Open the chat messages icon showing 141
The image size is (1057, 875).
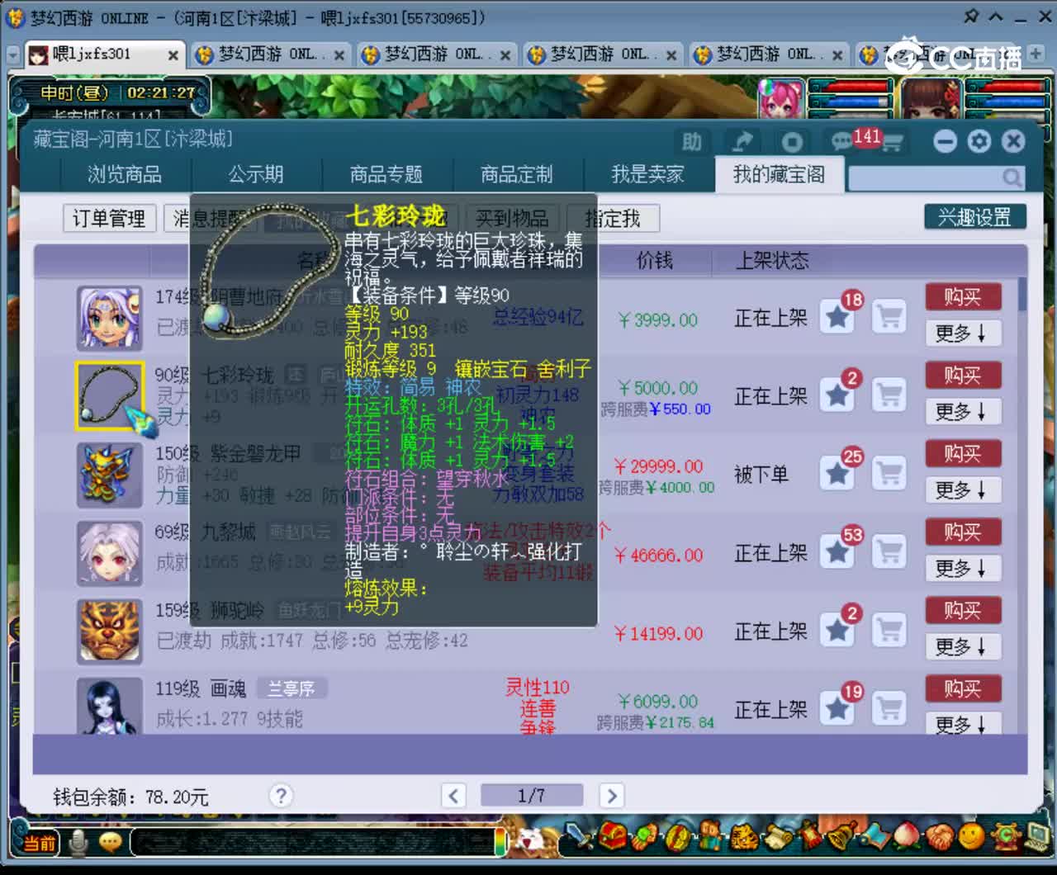pos(841,142)
